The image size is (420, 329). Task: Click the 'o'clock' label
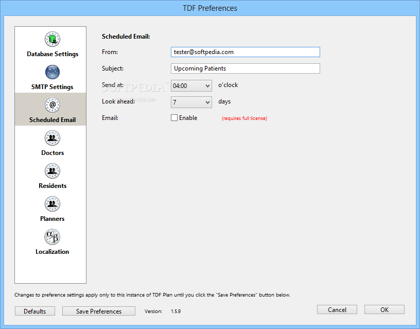coord(228,85)
